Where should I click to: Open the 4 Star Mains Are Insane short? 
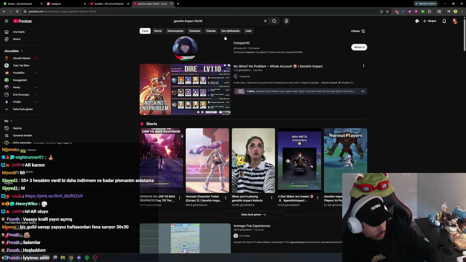click(299, 160)
